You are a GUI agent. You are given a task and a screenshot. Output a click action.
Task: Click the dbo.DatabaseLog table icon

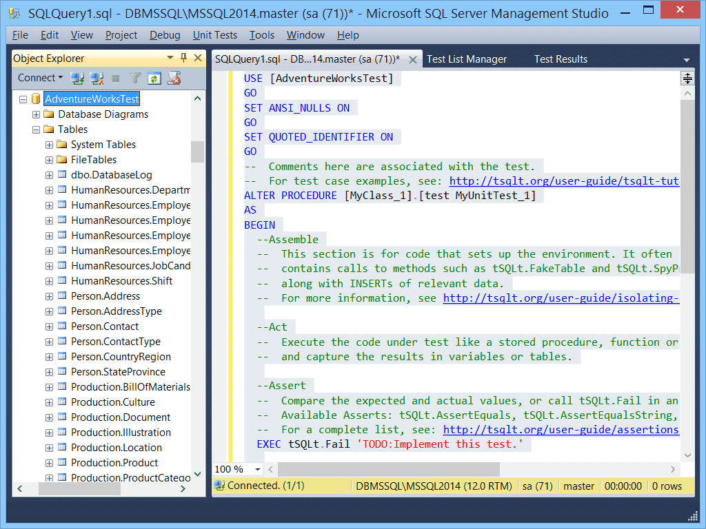62,174
